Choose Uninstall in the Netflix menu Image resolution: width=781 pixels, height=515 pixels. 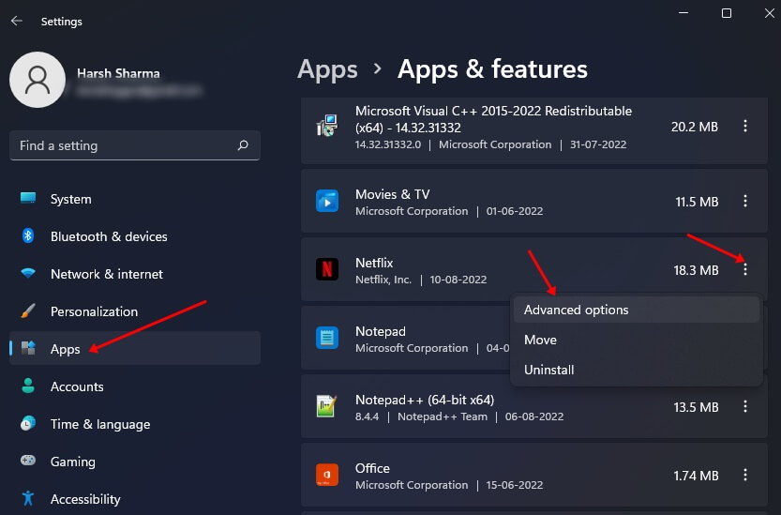(637, 370)
